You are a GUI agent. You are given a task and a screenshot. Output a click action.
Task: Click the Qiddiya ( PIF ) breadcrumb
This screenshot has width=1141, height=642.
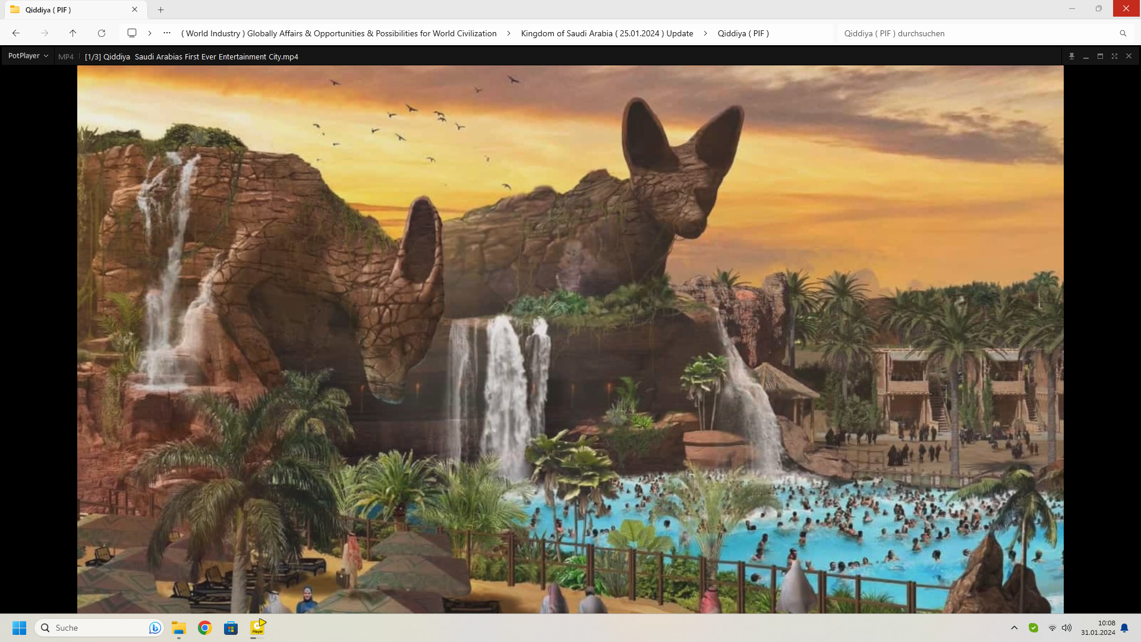743,33
